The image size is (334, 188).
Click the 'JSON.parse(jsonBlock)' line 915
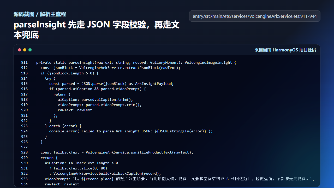[111, 84]
